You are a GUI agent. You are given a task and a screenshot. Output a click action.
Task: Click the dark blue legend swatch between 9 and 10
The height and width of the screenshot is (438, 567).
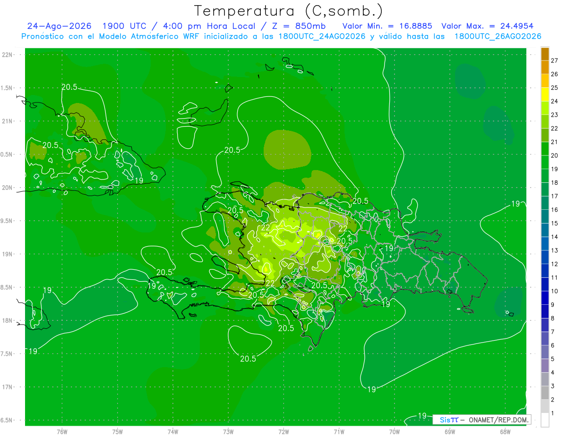click(545, 298)
